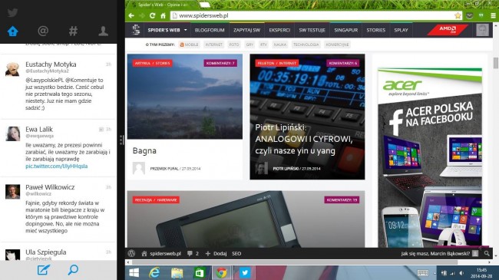Viewport: 499px width, 280px height.
Task: Open the SW TESTUJE menu item
Action: pos(312,30)
